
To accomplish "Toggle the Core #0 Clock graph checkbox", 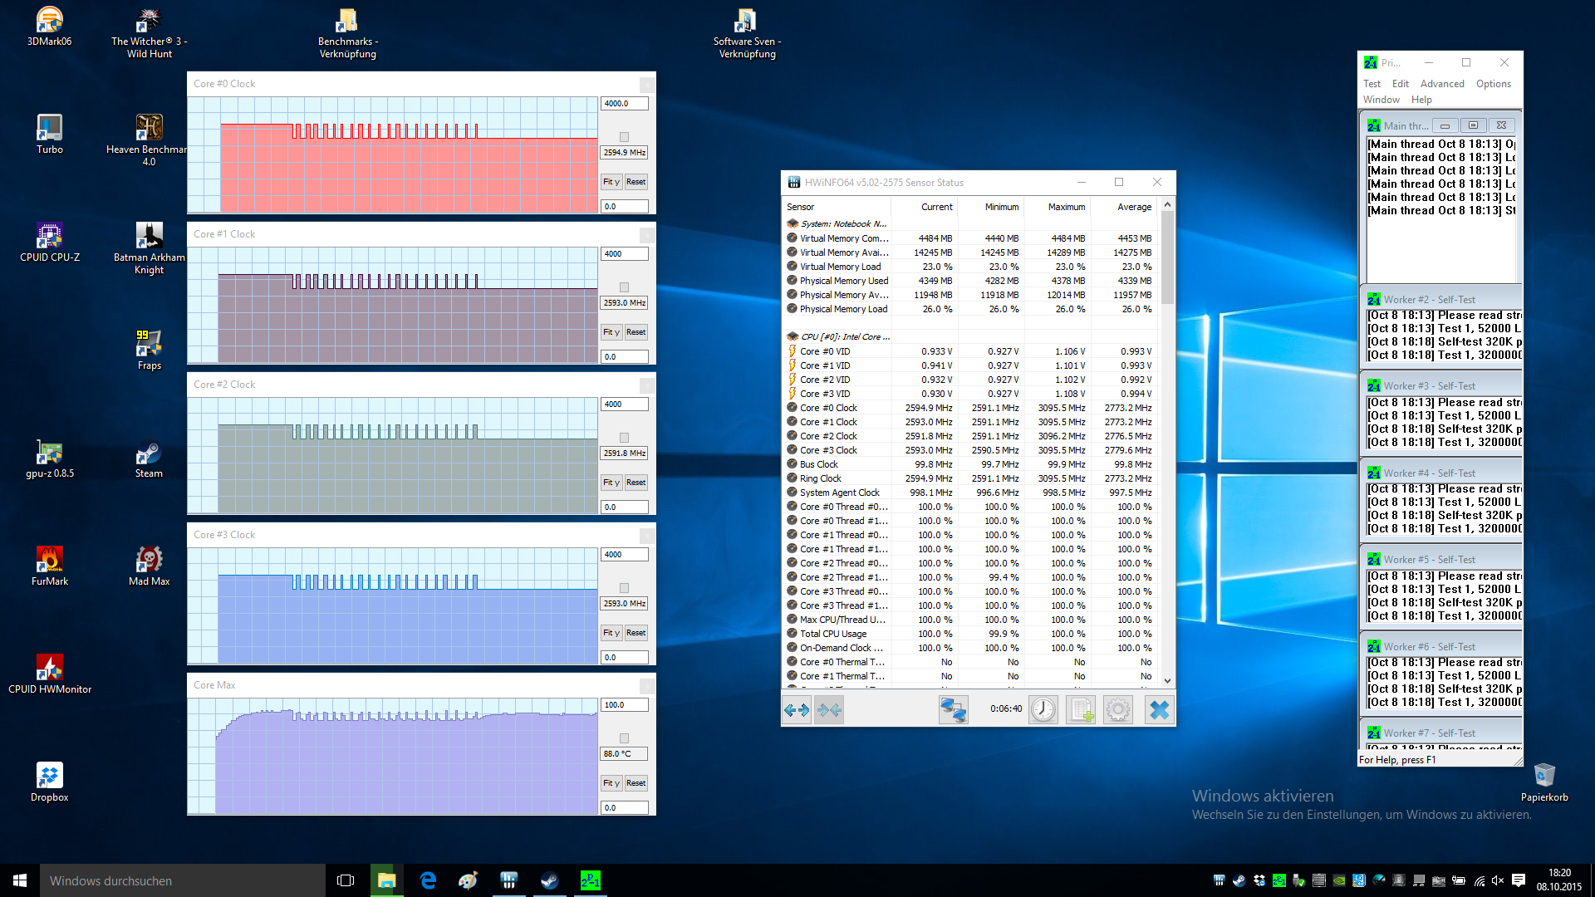I will (x=624, y=137).
